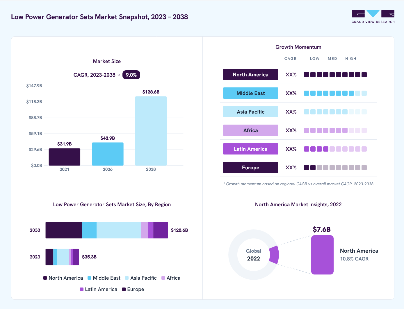Click the $147.9B axis label
This screenshot has height=309, width=404.
[x=34, y=86]
